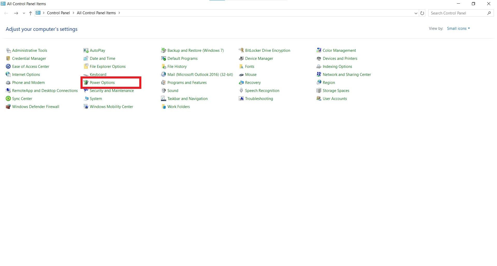Click the User Accounts icon
Viewport: 497px width, 266px height.
click(319, 99)
